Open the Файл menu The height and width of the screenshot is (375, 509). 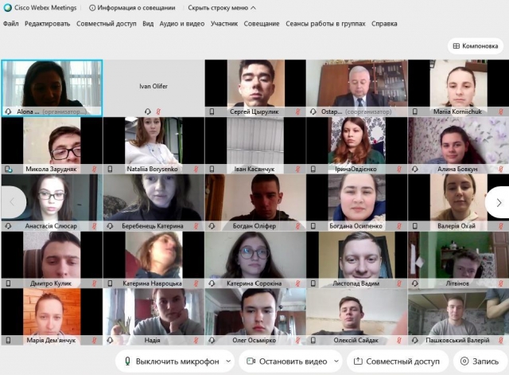tap(10, 24)
